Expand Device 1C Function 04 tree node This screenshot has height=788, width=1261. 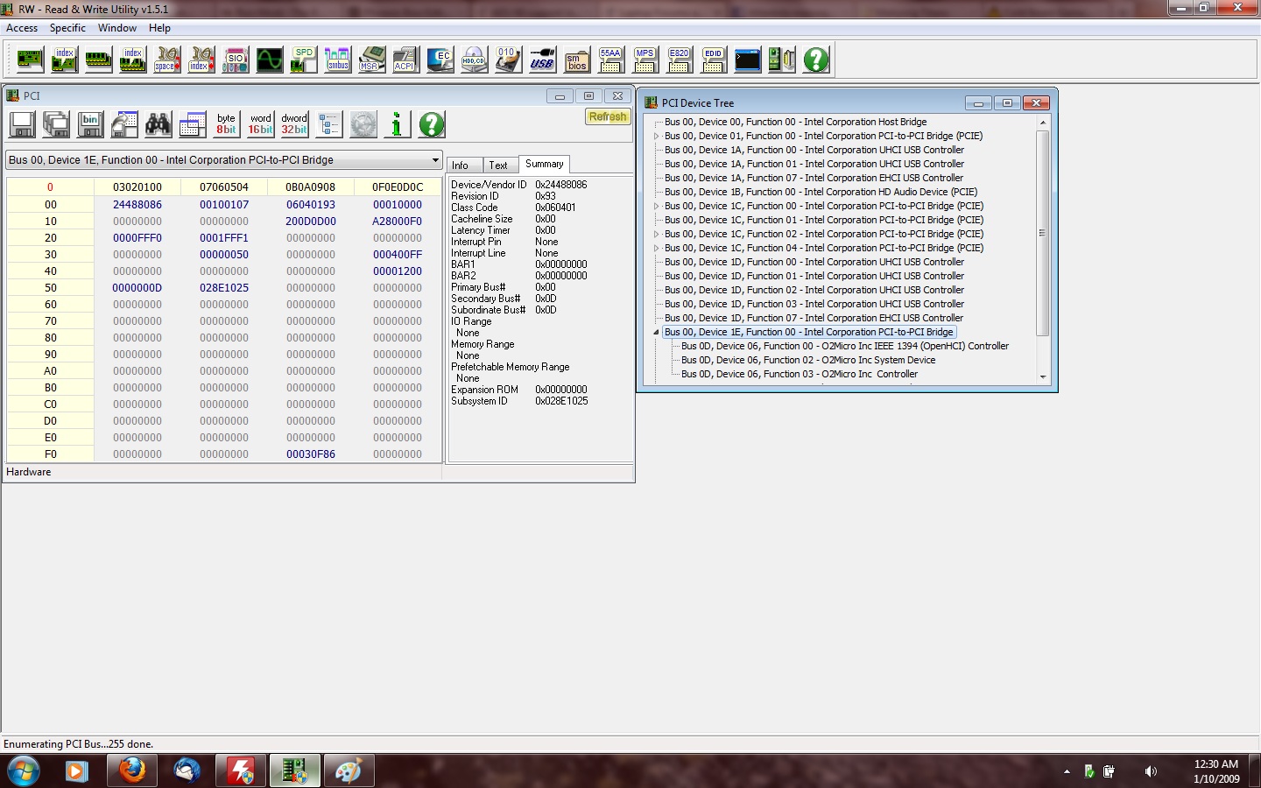tap(656, 248)
